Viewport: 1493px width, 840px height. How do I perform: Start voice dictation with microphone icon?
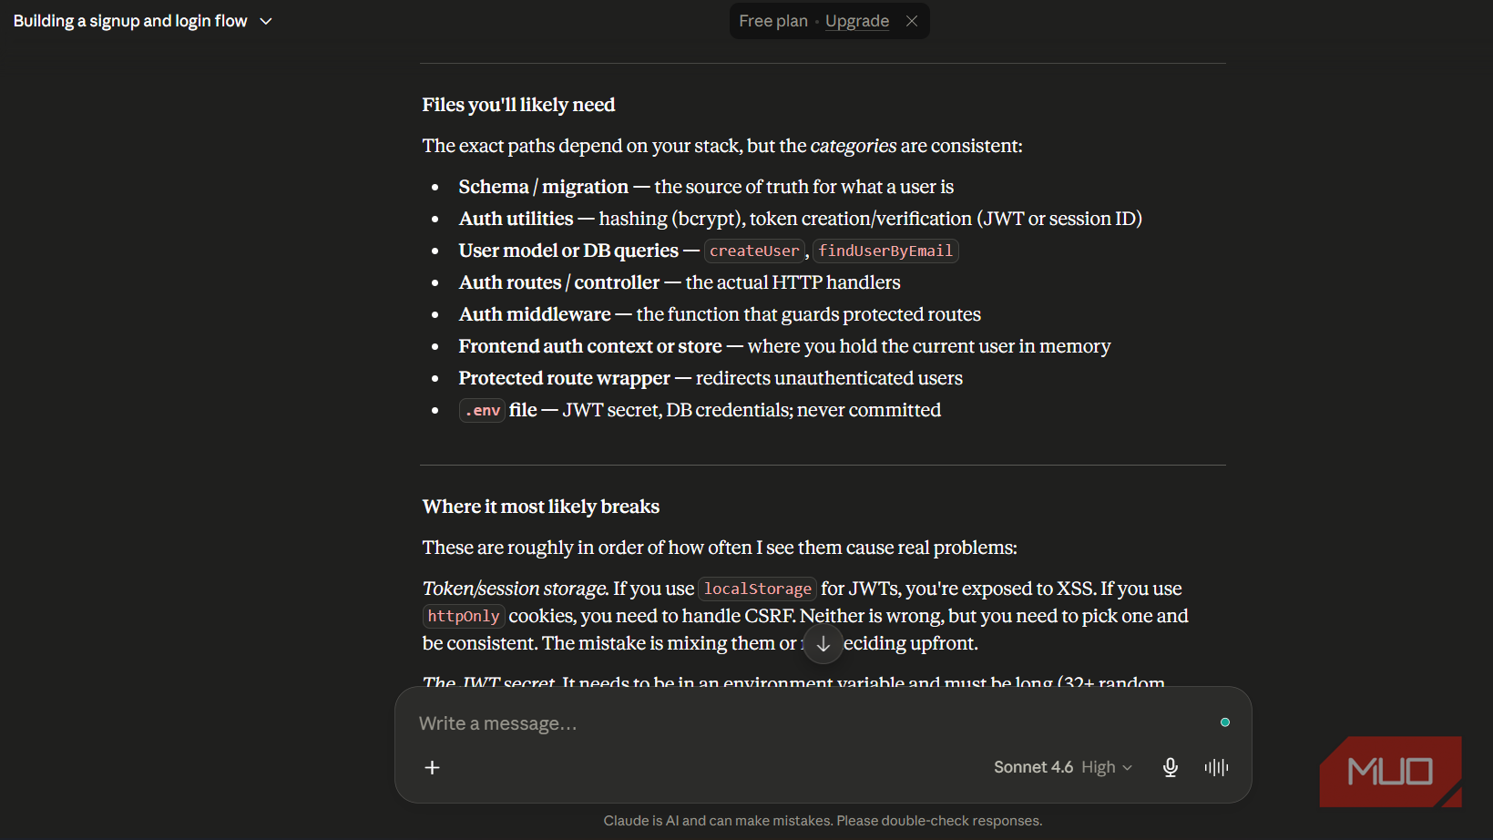(1171, 767)
